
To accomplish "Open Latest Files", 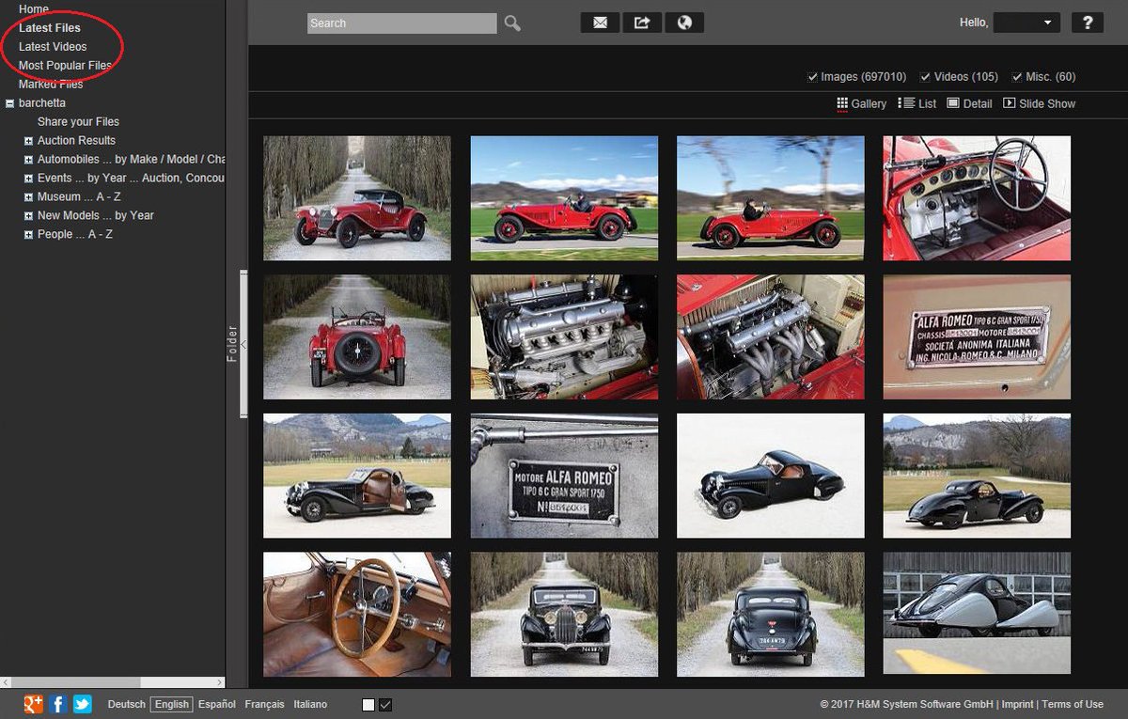I will tap(50, 28).
